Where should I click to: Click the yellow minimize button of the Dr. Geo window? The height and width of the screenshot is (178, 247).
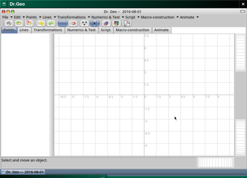click(8, 12)
